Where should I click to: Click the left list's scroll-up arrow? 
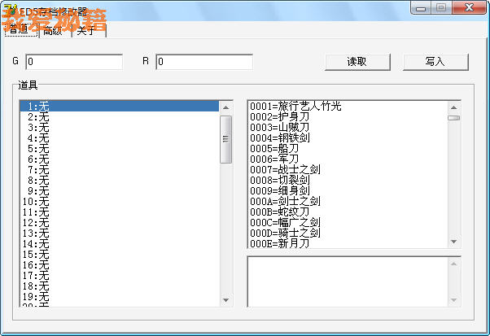pyautogui.click(x=226, y=107)
